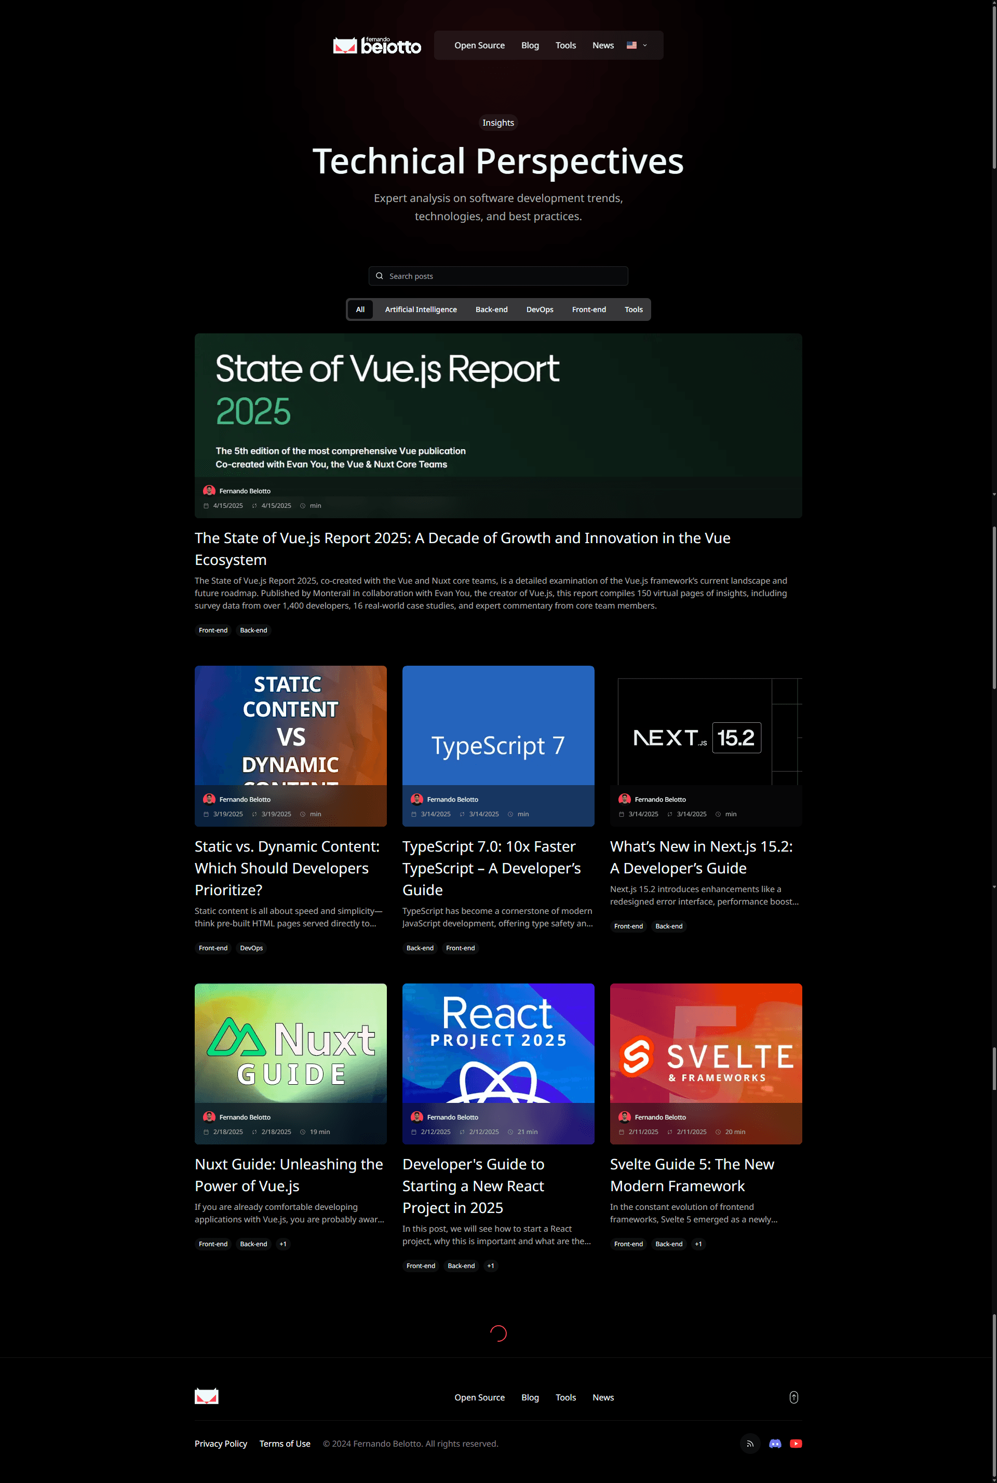Open the Terms of Use link

(285, 1444)
